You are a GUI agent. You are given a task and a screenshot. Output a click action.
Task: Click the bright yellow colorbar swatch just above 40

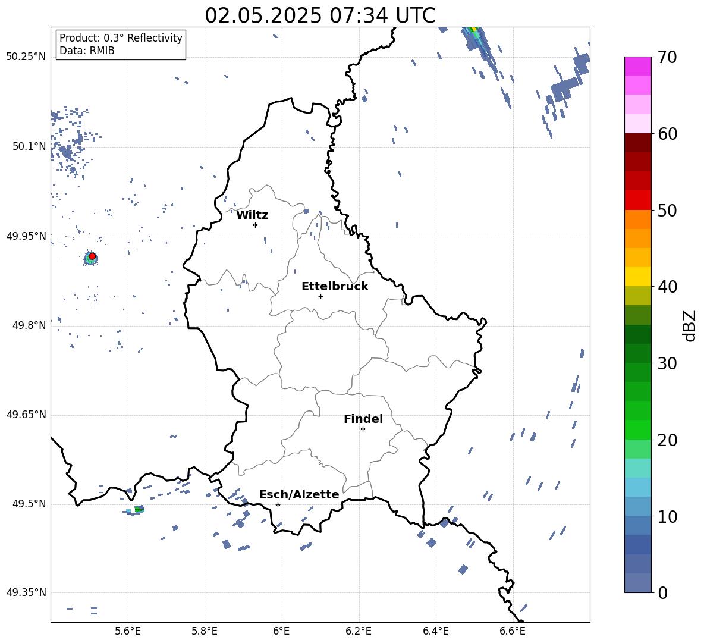[x=637, y=277]
